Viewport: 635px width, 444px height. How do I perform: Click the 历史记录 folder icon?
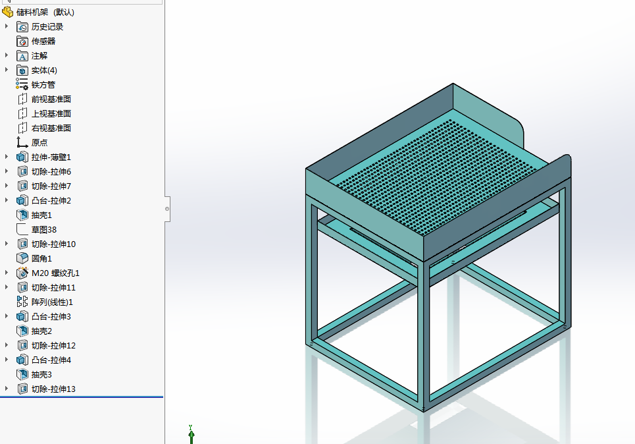coord(22,27)
